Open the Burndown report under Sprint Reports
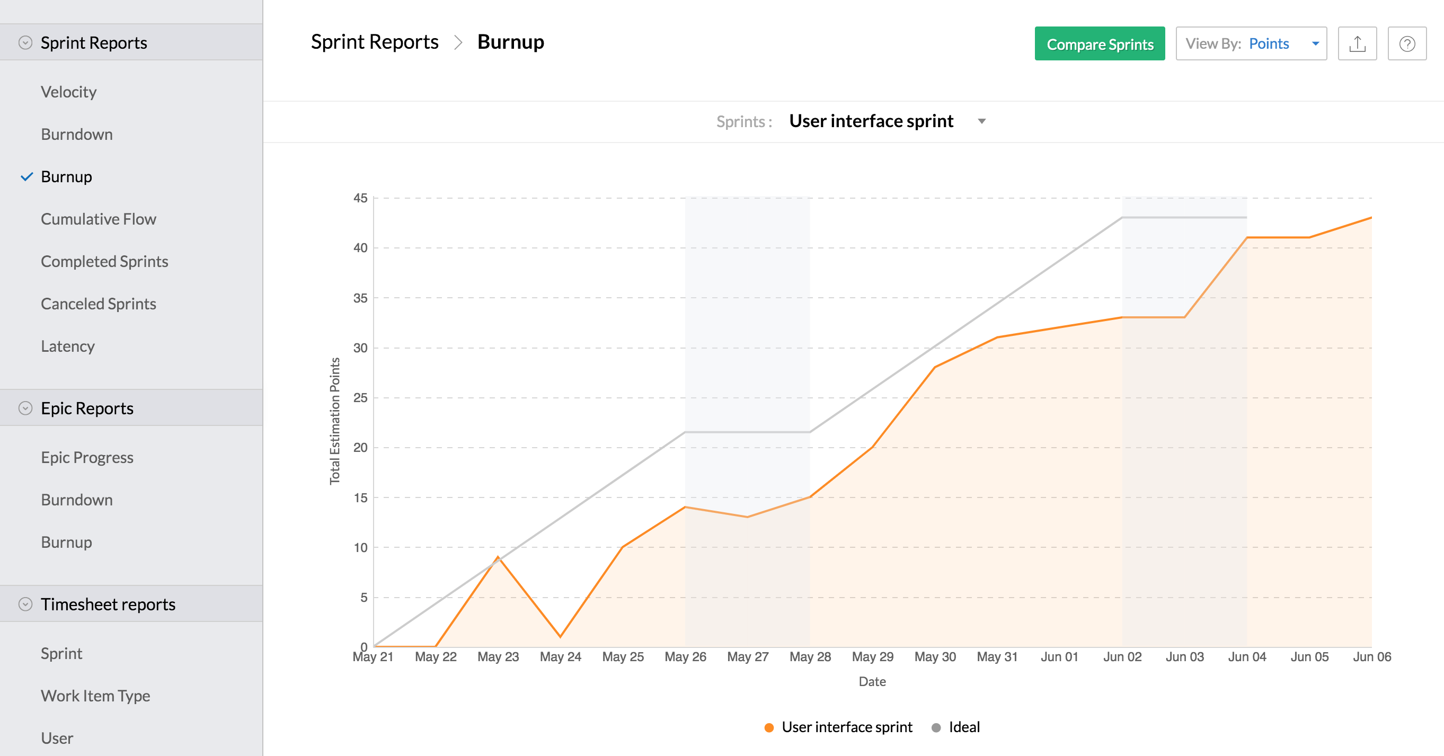 77,135
